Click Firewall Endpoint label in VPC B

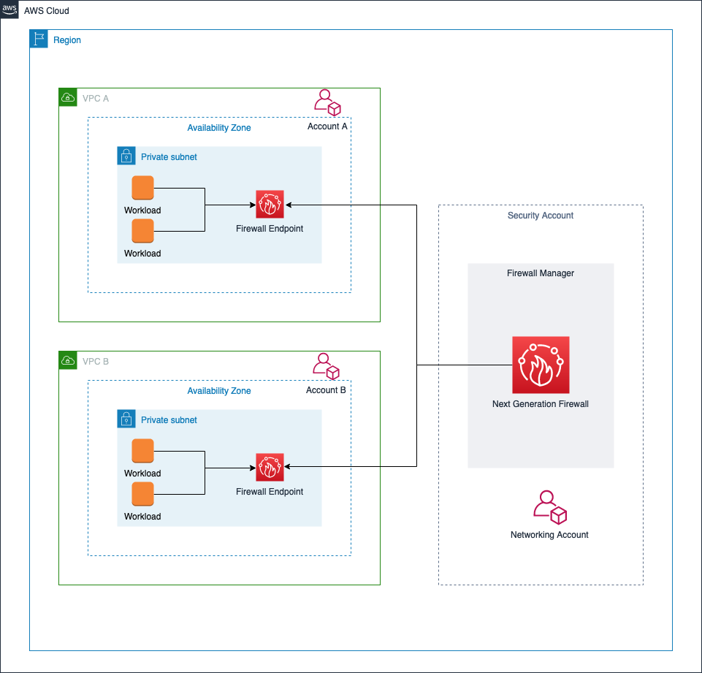pyautogui.click(x=270, y=492)
